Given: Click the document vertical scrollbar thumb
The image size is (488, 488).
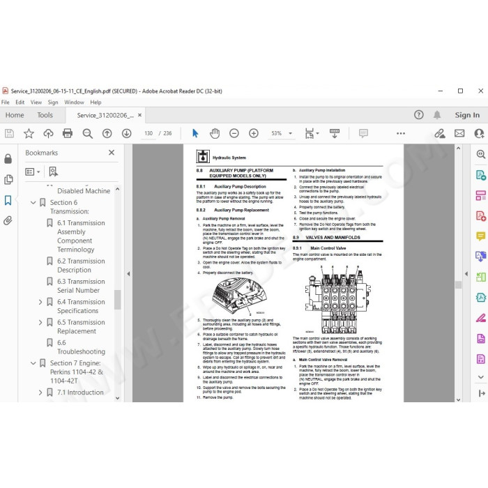Looking at the screenshot, I should (458, 284).
